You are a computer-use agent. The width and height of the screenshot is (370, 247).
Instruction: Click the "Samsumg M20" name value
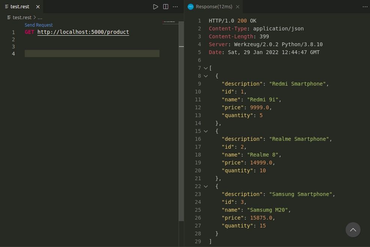tap(267, 210)
